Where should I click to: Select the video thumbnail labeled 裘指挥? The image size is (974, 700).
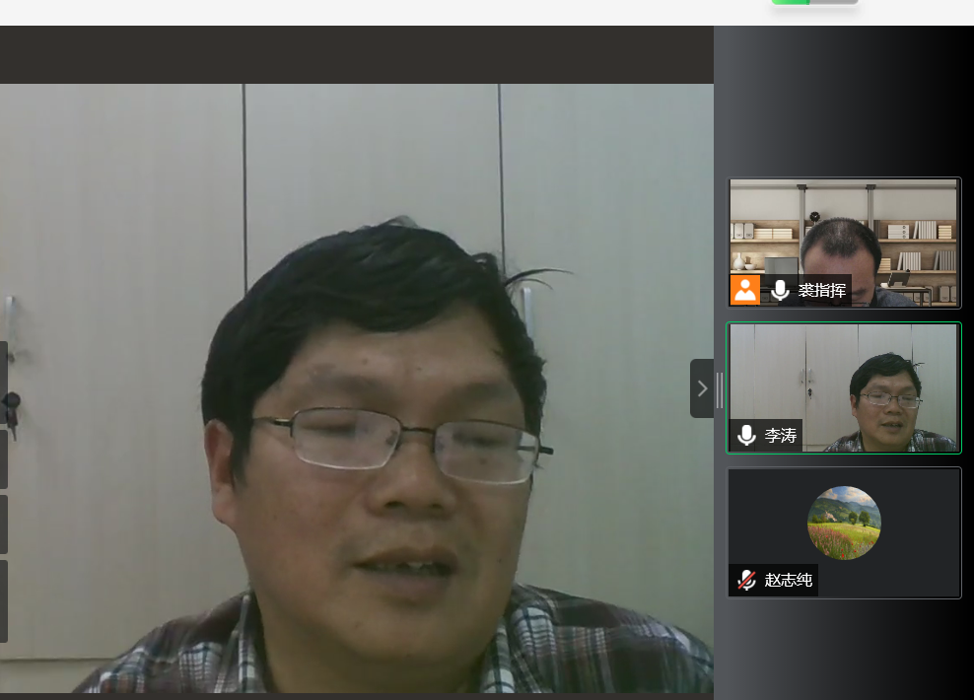coord(844,243)
